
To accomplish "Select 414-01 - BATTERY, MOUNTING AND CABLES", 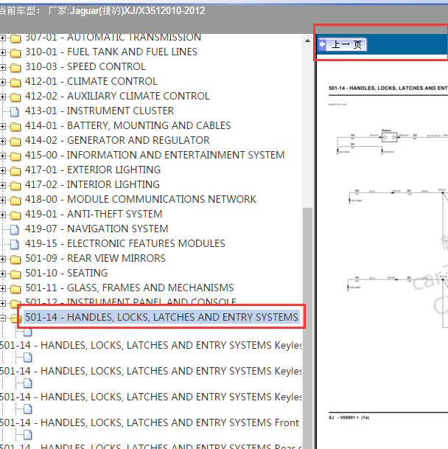I will coord(128,125).
